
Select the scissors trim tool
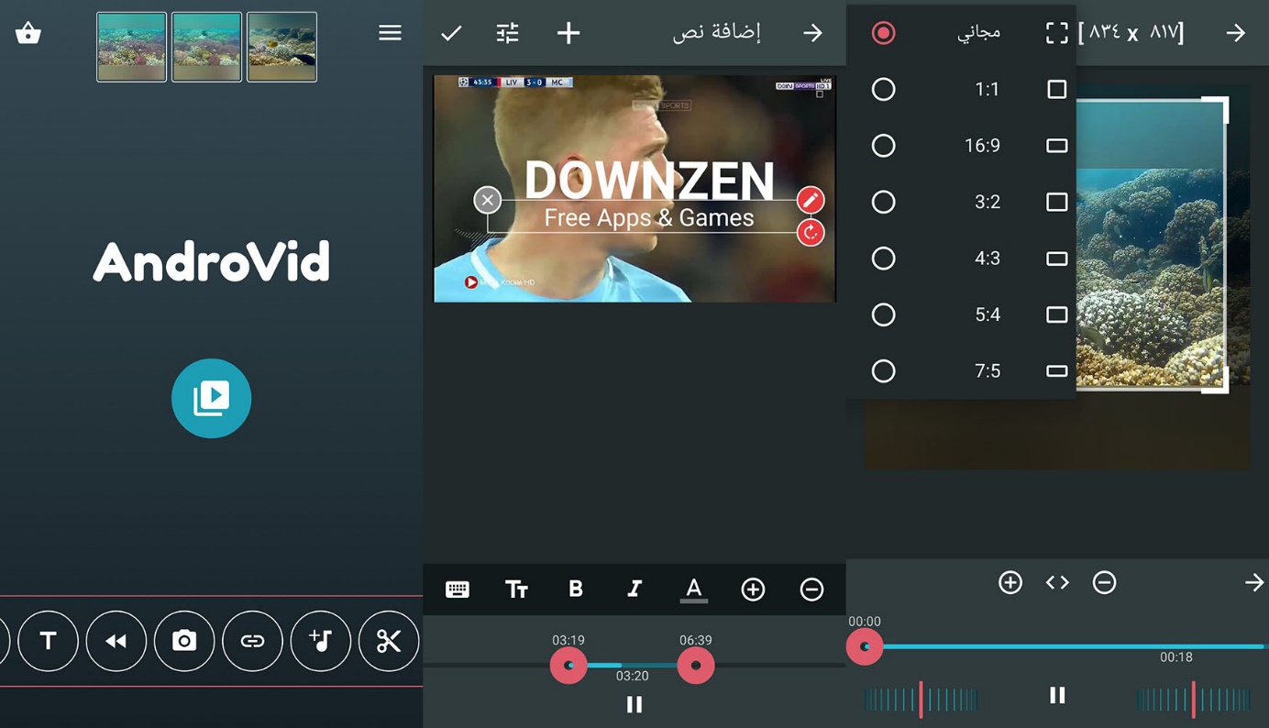point(389,641)
